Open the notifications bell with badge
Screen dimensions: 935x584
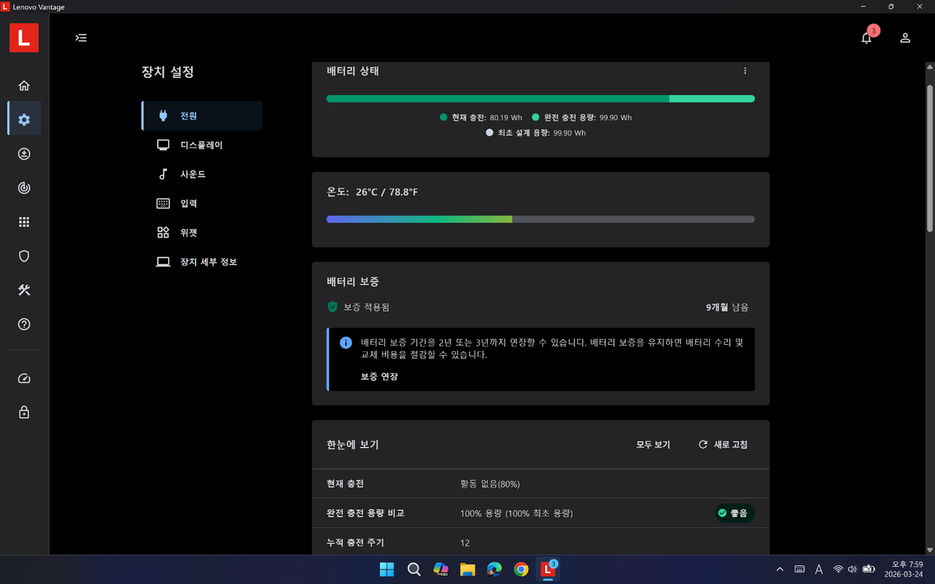click(866, 37)
